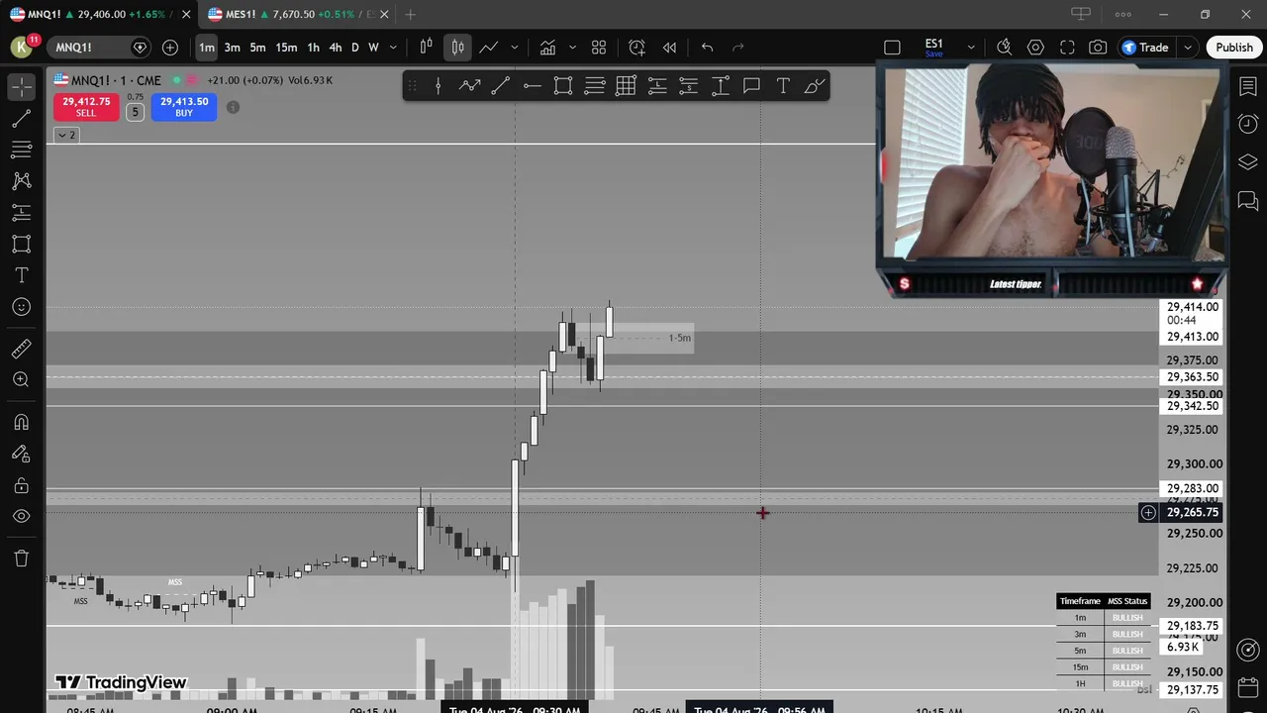Open quick search in top toolbar
The height and width of the screenshot is (713, 1267).
[1004, 48]
